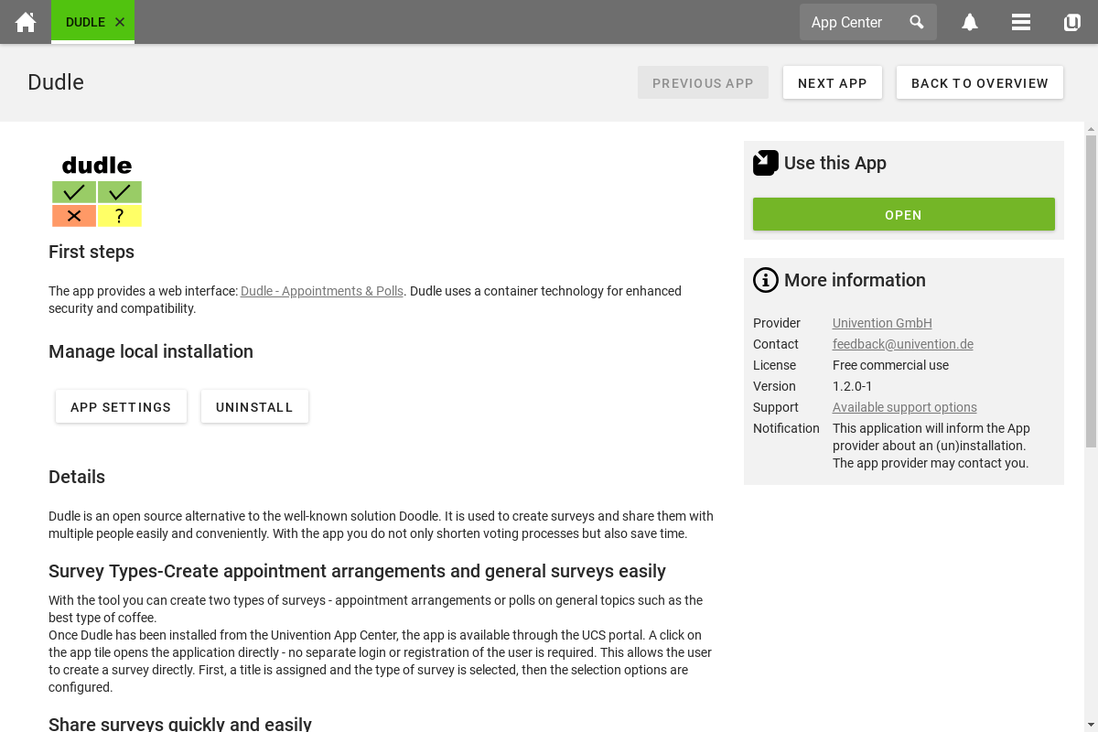
Task: Click PREVIOUS APP button
Action: click(x=703, y=82)
